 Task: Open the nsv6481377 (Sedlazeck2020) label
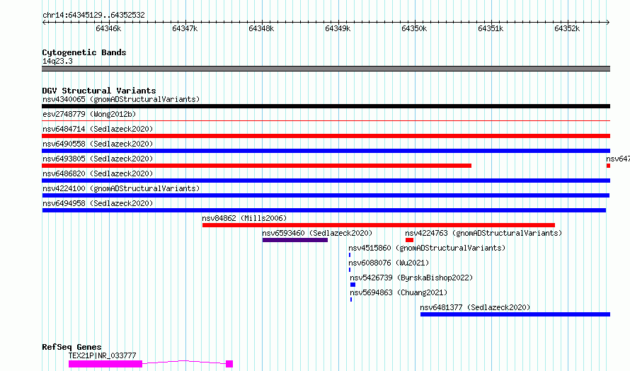tap(475, 307)
